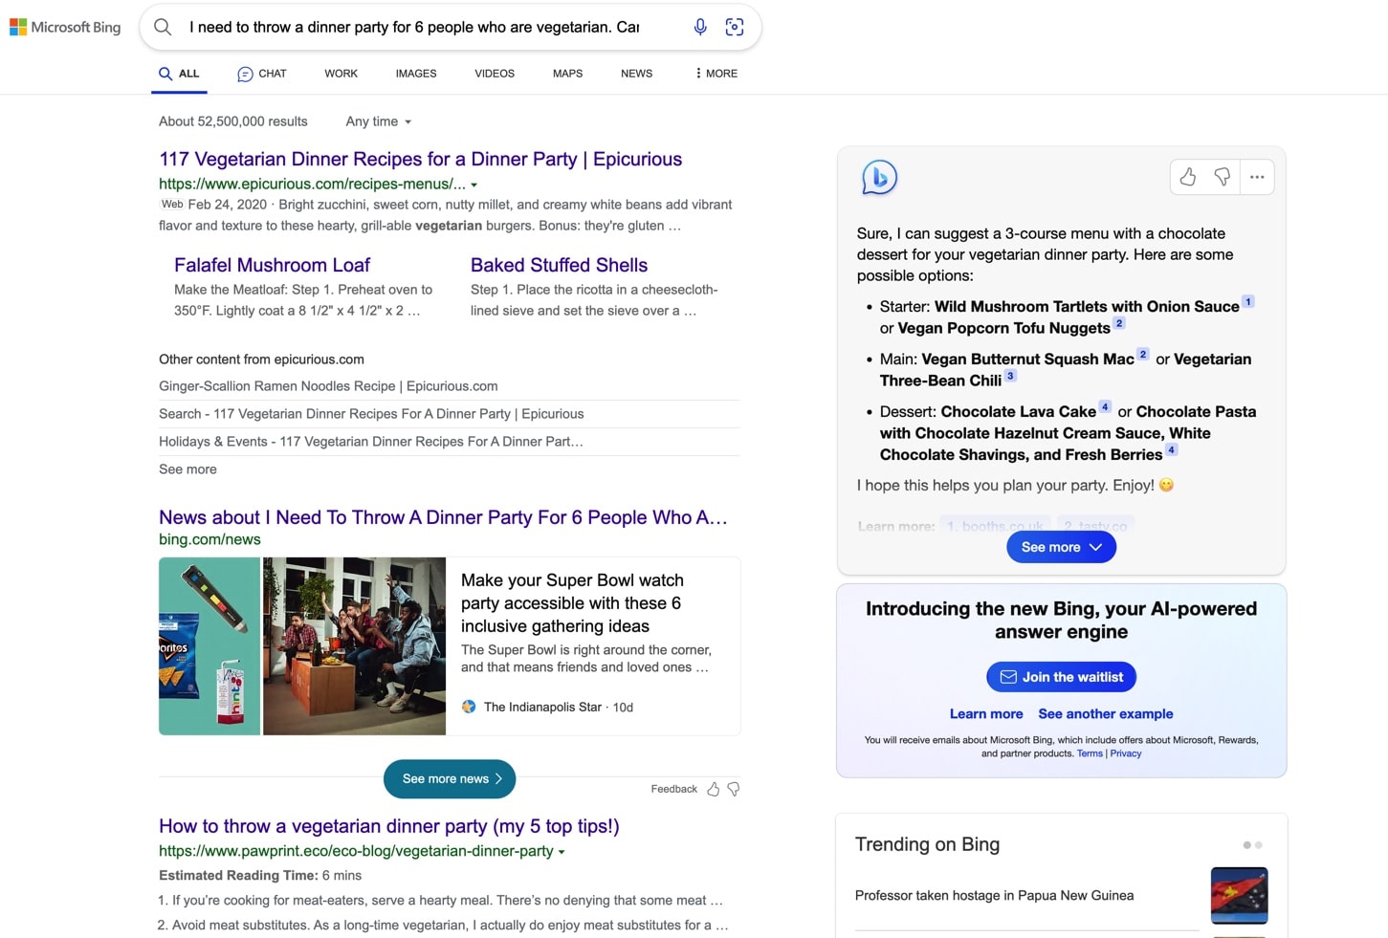Open Professor taken hostage trending story
The width and height of the screenshot is (1388, 938).
pyautogui.click(x=994, y=896)
